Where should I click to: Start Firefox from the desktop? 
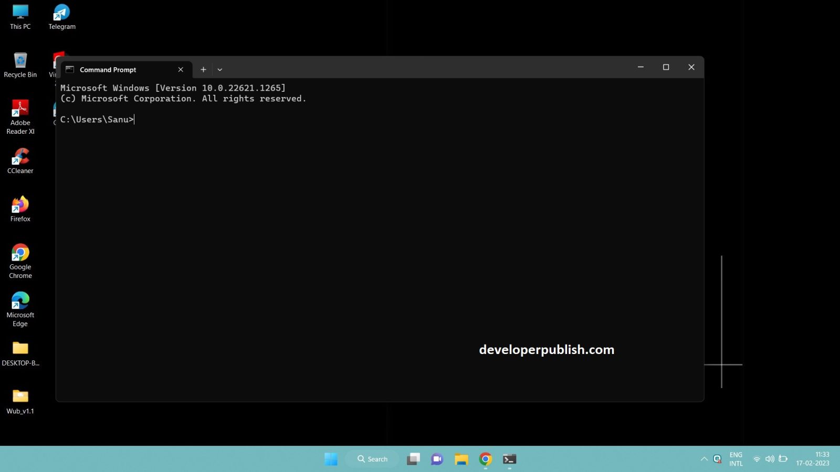20,205
